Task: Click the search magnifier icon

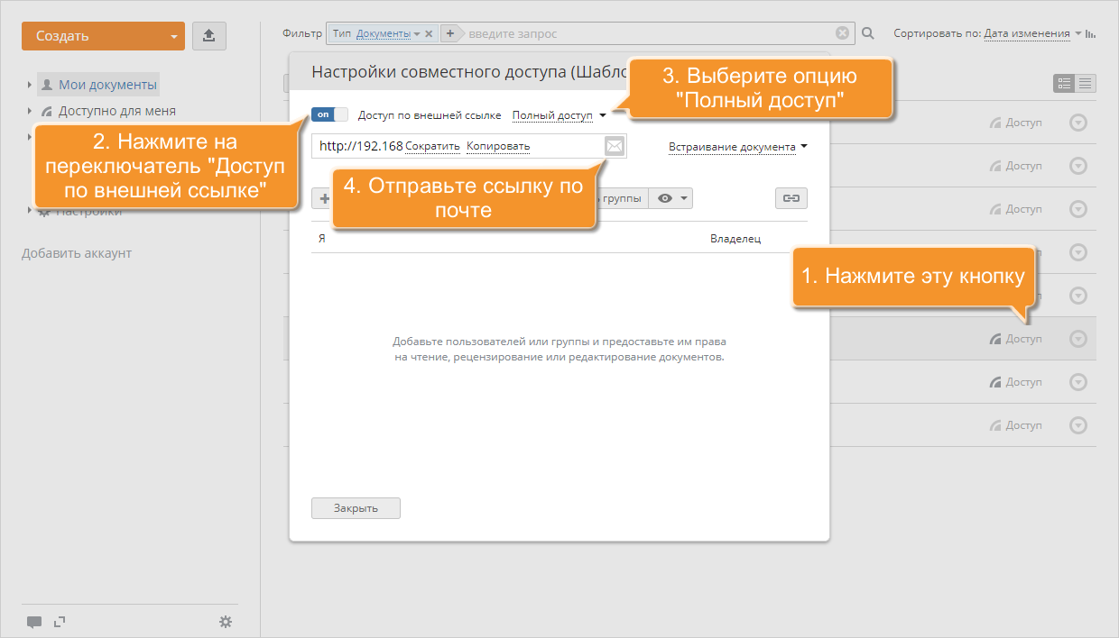Action: click(x=868, y=33)
